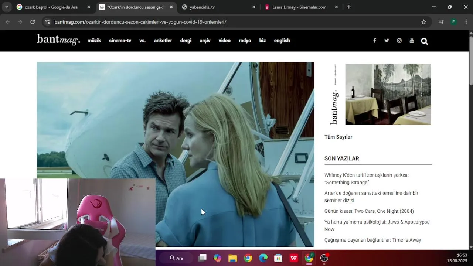Viewport: 473px width, 266px height.
Task: Switch to active Chrome profile window in taskbar
Action: 309,258
